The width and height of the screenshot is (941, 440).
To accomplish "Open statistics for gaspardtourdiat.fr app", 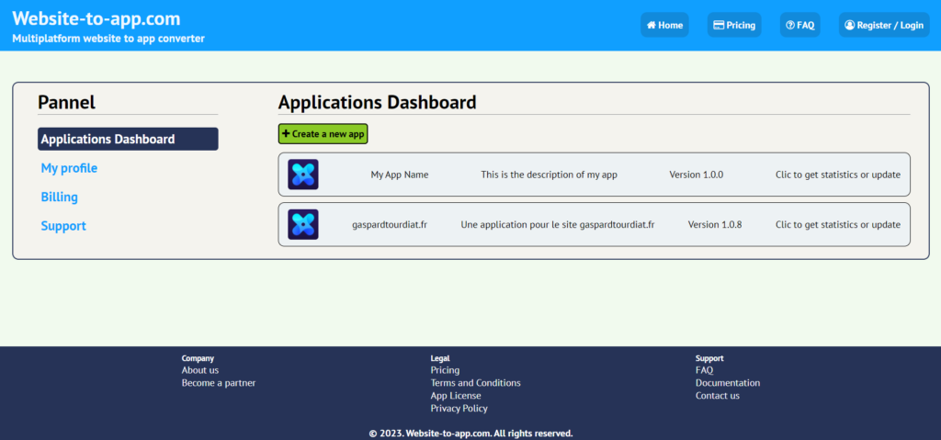I will tap(837, 224).
